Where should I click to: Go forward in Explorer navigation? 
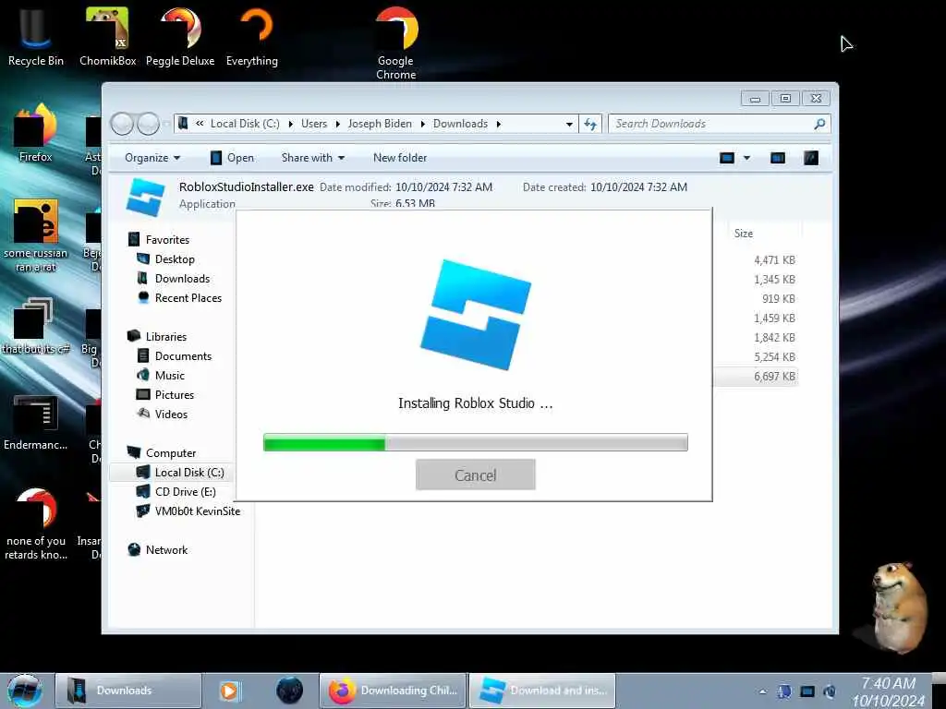[149, 124]
